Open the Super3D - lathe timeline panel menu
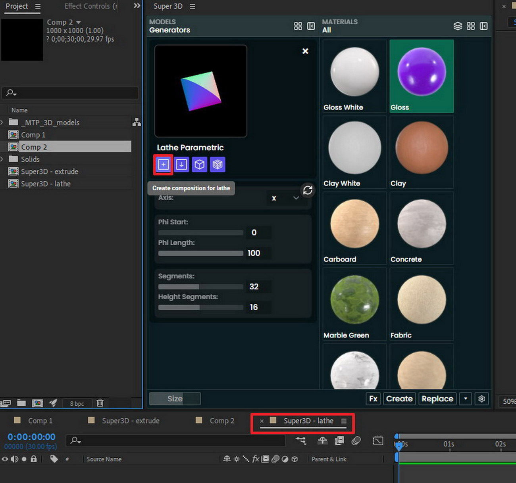 click(x=344, y=421)
